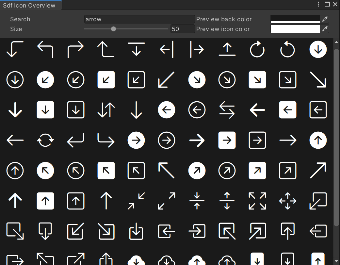Pick the filled circle up-right arrow icon
Screen dimensions: 340x265
click(197, 171)
